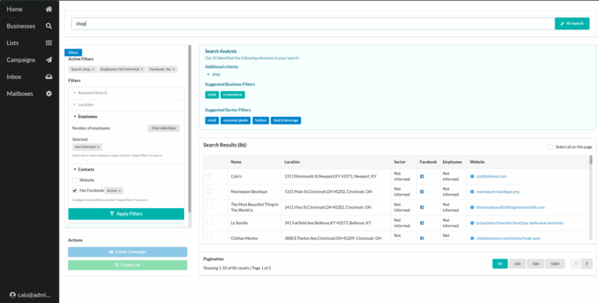Select the checkbox for Le Sorelle row
This screenshot has height=303, width=599.
(209, 223)
